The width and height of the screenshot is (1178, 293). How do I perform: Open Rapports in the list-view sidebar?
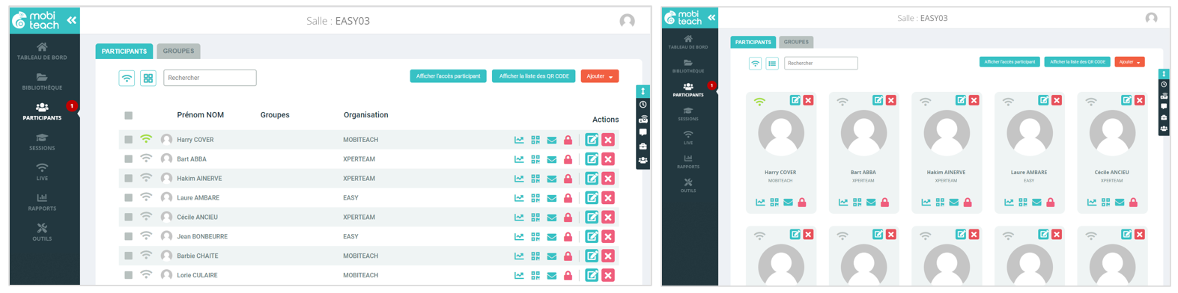tap(42, 203)
